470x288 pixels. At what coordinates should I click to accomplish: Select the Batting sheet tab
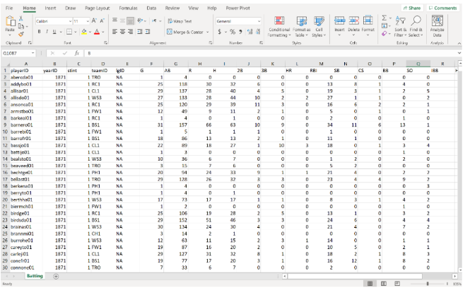pos(35,276)
